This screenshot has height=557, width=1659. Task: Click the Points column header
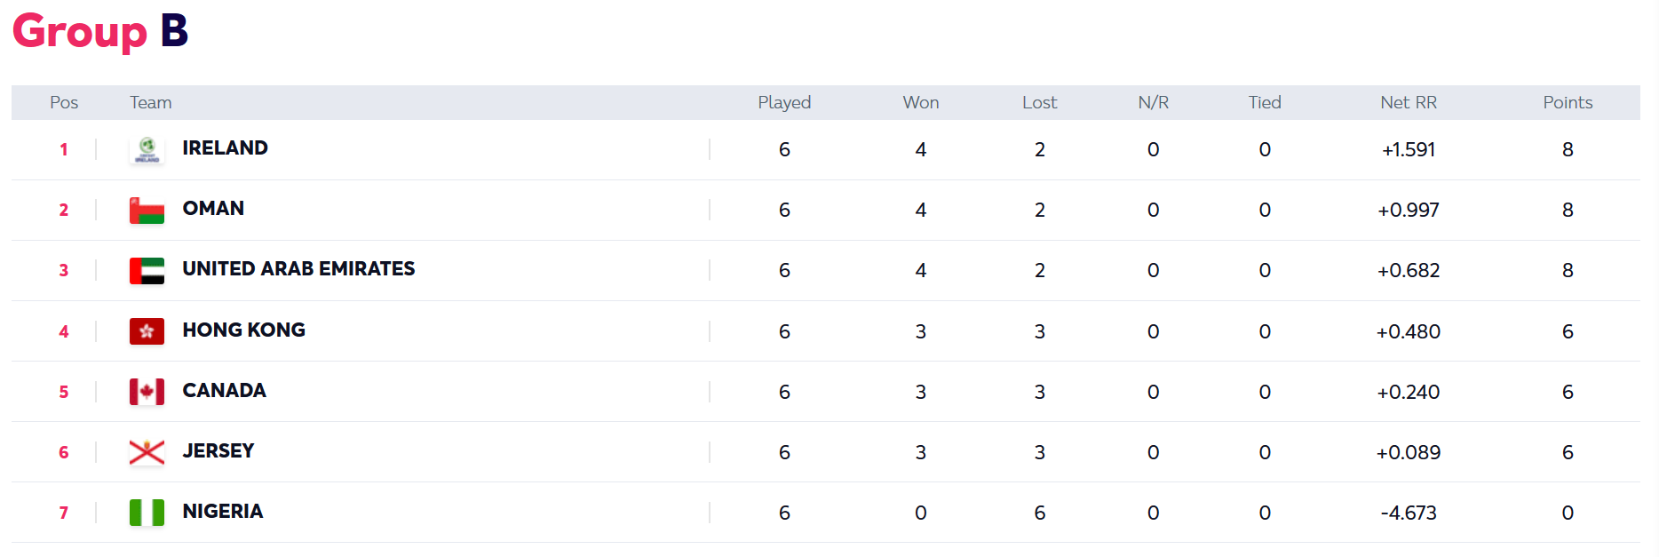(x=1568, y=103)
